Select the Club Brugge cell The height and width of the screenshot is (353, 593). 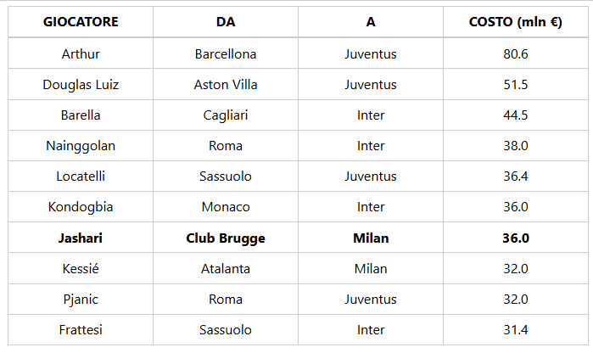[226, 238]
